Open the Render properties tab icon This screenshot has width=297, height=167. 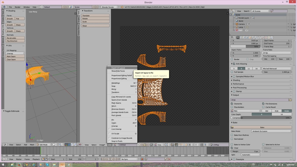238,37
